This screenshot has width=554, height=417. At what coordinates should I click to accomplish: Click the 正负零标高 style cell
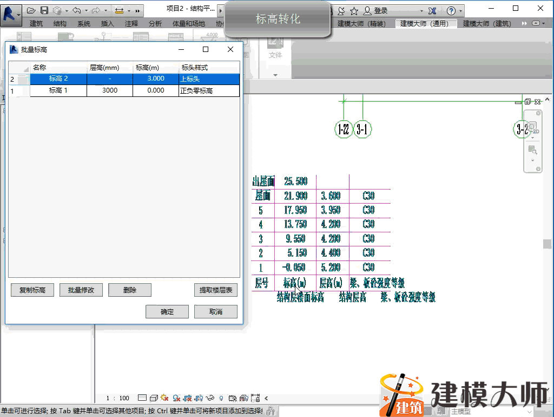pos(209,90)
